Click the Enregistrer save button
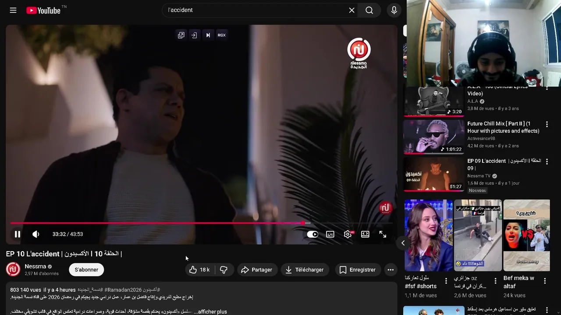 coord(358,269)
